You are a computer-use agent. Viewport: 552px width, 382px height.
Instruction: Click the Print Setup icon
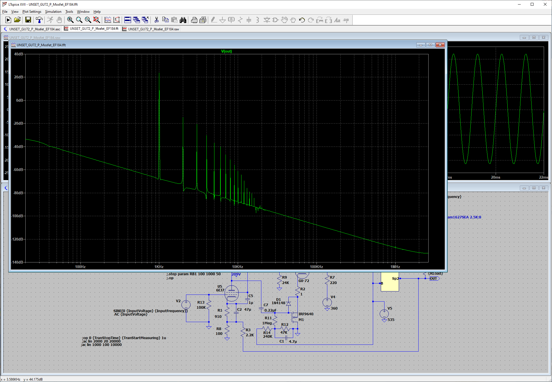tap(203, 20)
